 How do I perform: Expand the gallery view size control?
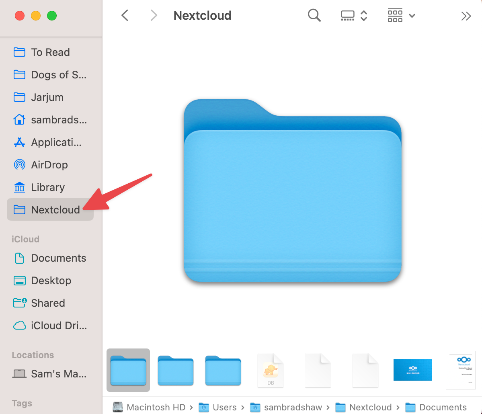tap(364, 15)
